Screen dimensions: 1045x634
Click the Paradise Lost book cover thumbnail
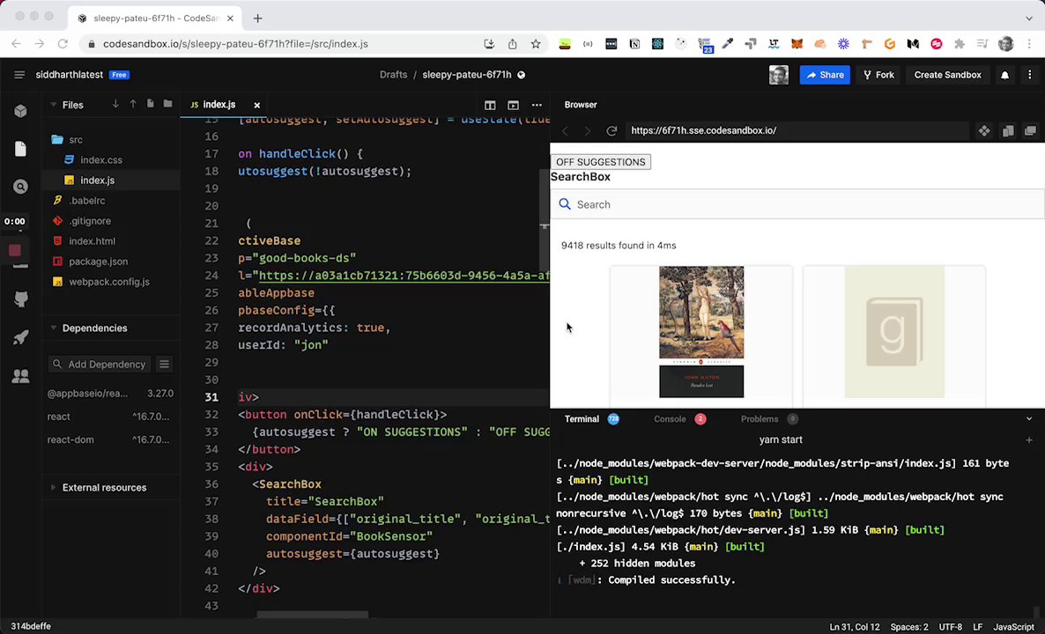[x=701, y=332]
